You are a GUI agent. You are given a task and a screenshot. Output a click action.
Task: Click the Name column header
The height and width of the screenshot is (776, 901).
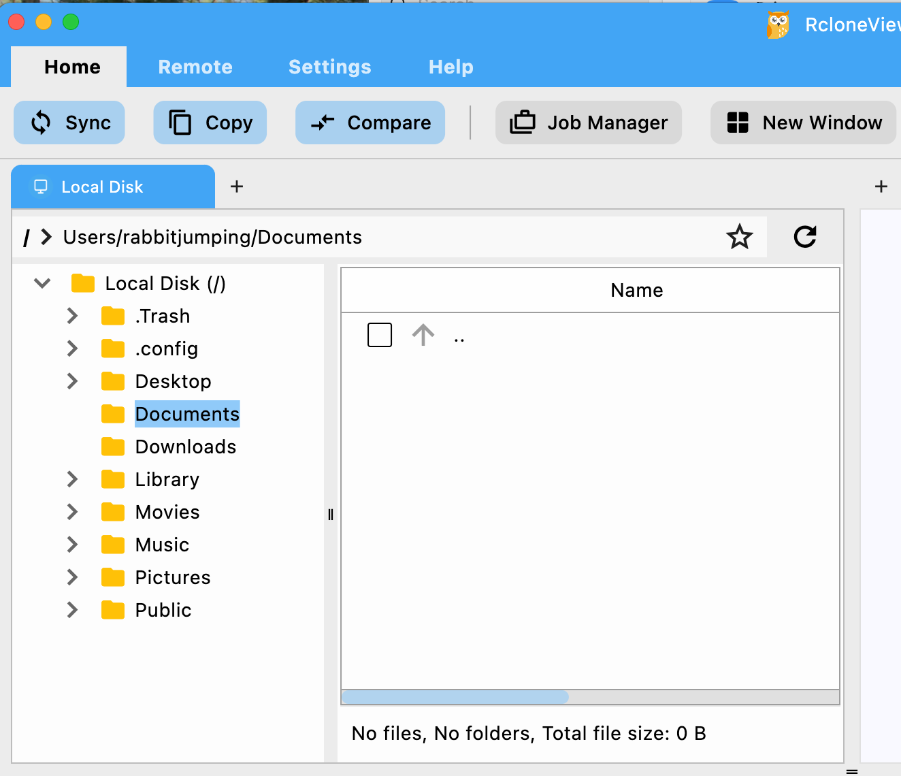click(636, 290)
